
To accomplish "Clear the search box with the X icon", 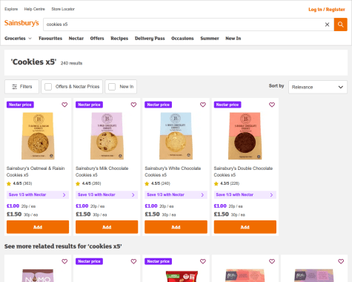I will pyautogui.click(x=327, y=24).
